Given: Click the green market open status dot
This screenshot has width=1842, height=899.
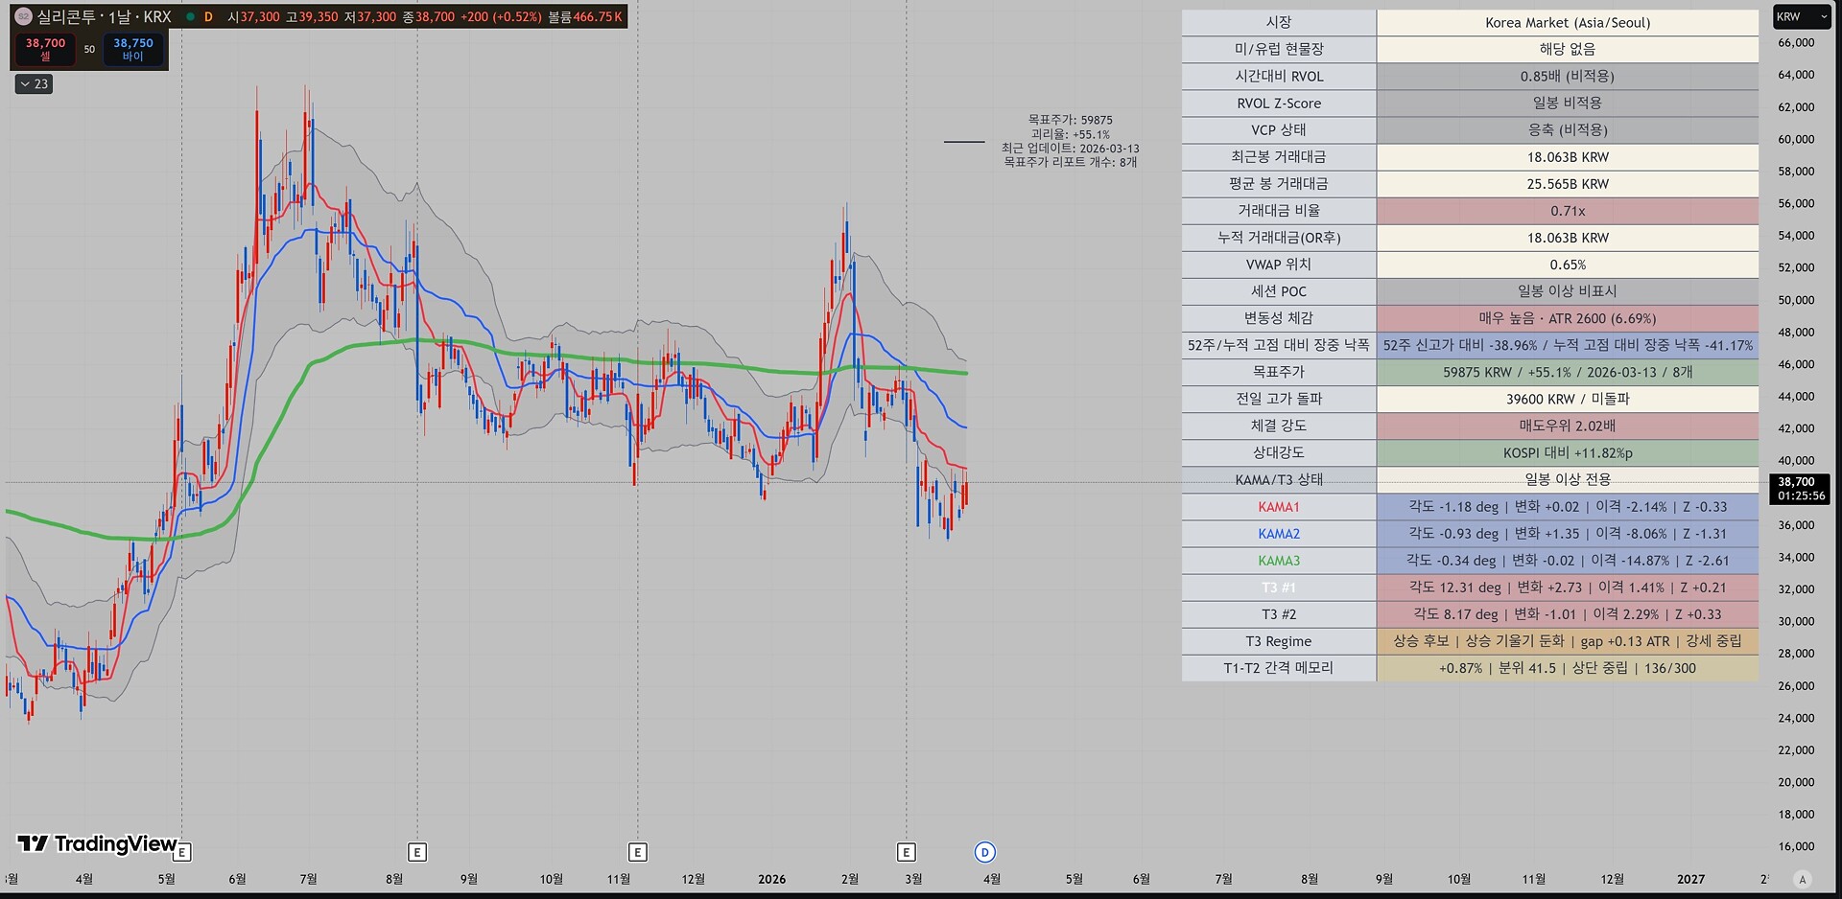Looking at the screenshot, I should click(x=190, y=16).
